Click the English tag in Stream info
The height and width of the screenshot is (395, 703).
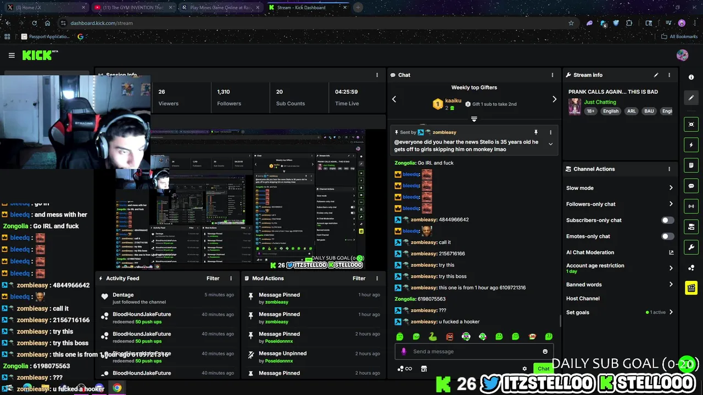(610, 111)
